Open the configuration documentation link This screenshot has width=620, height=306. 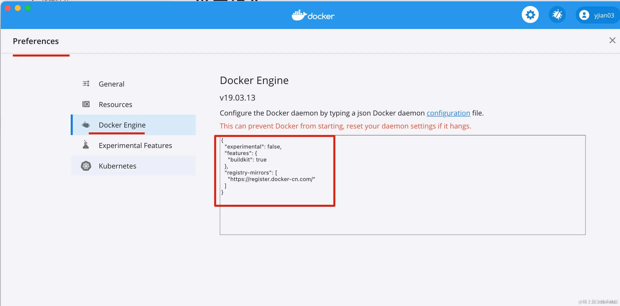[448, 113]
